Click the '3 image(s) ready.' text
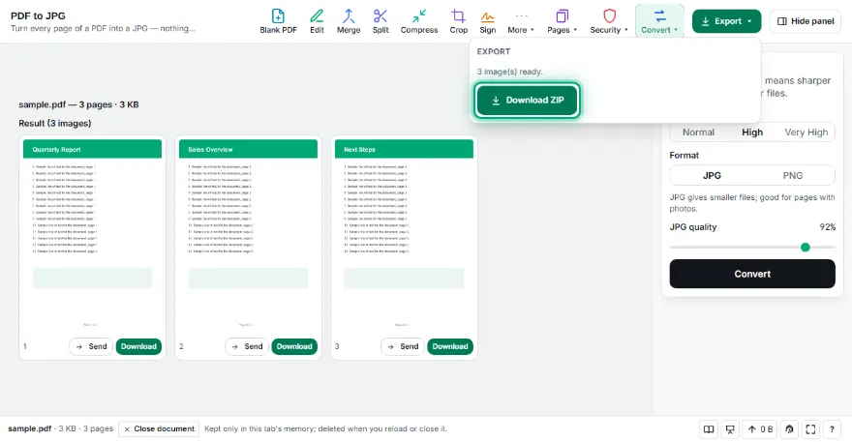 click(x=509, y=72)
